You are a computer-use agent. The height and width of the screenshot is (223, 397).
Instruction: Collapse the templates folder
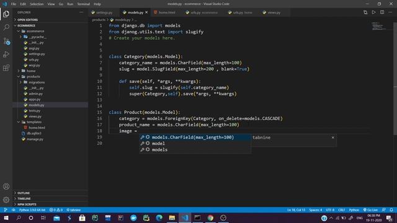(34, 122)
